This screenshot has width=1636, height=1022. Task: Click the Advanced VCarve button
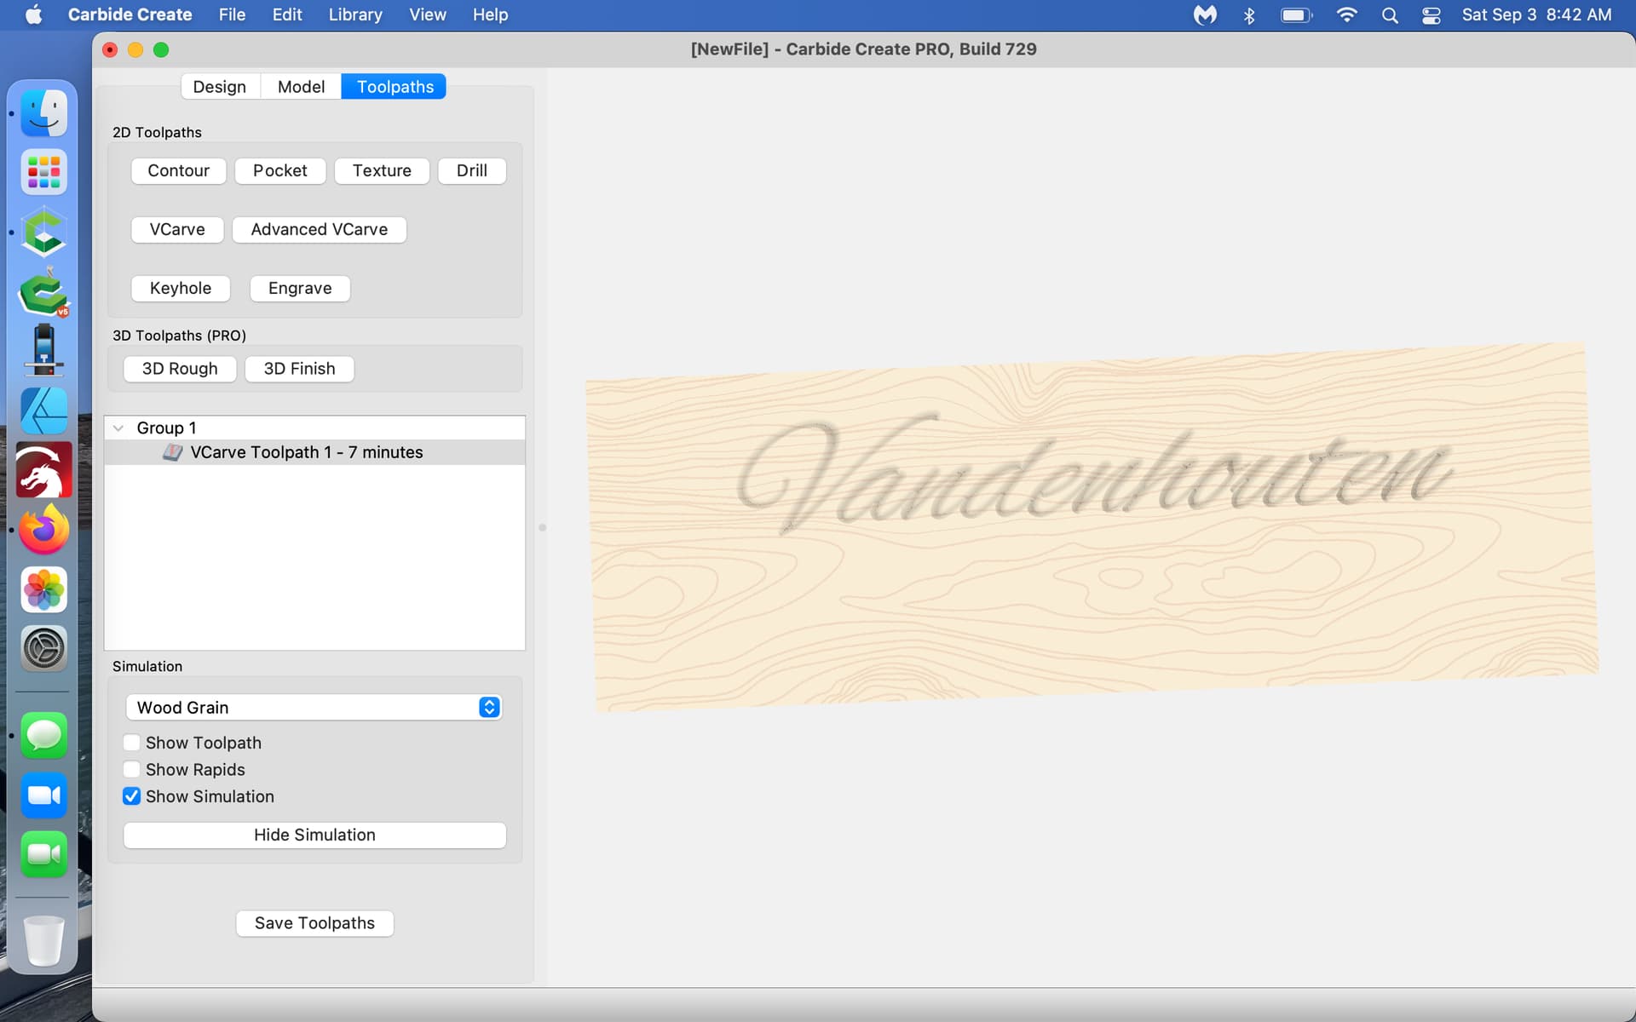point(320,229)
